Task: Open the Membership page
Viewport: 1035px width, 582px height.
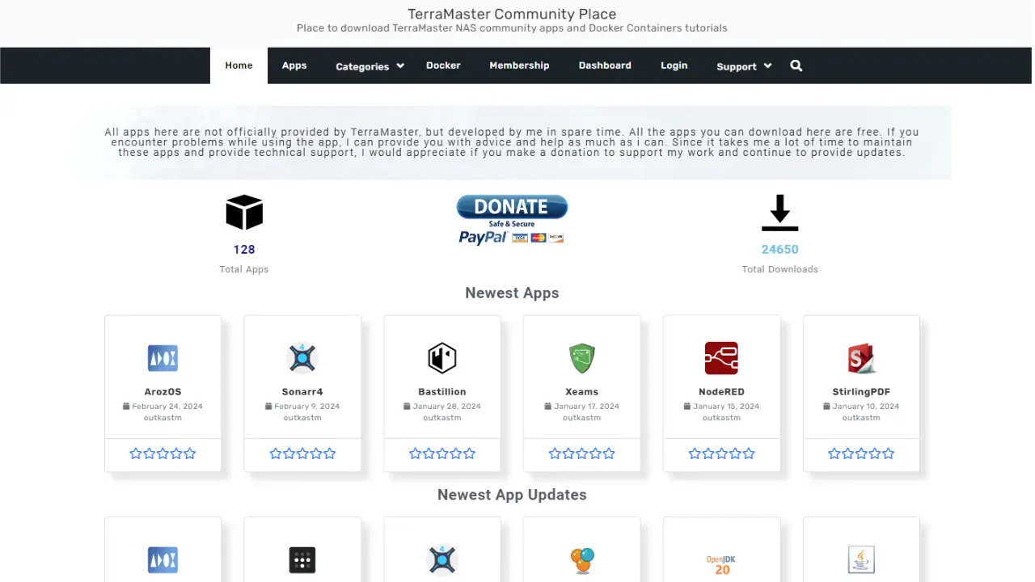Action: (x=519, y=65)
